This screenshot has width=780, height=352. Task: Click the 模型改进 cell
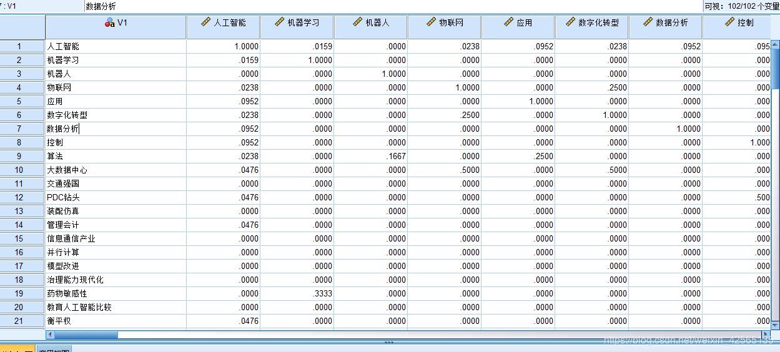click(116, 266)
